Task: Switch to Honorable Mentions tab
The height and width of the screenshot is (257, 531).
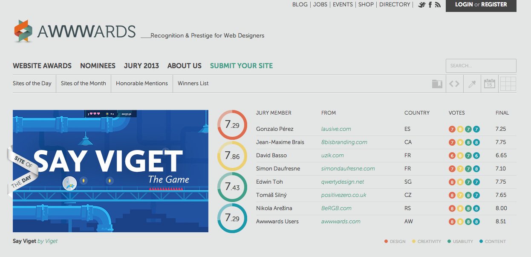Action: click(x=142, y=84)
